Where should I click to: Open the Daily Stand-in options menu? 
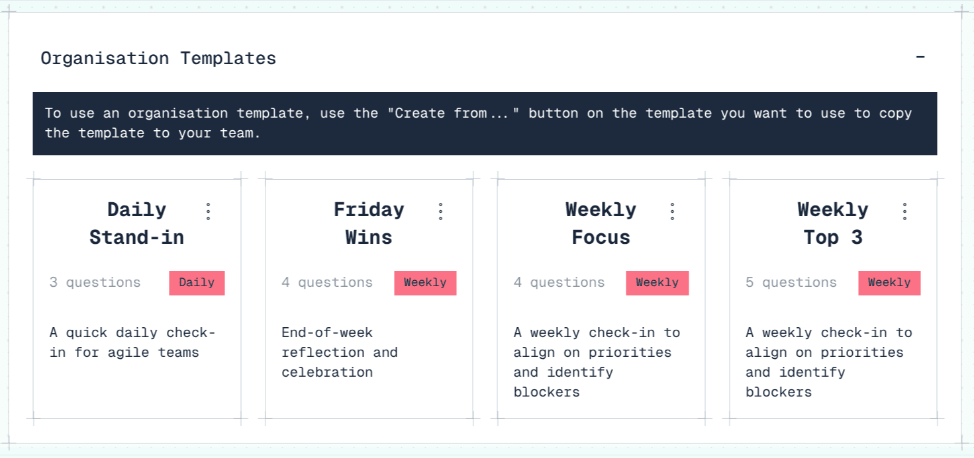208,211
